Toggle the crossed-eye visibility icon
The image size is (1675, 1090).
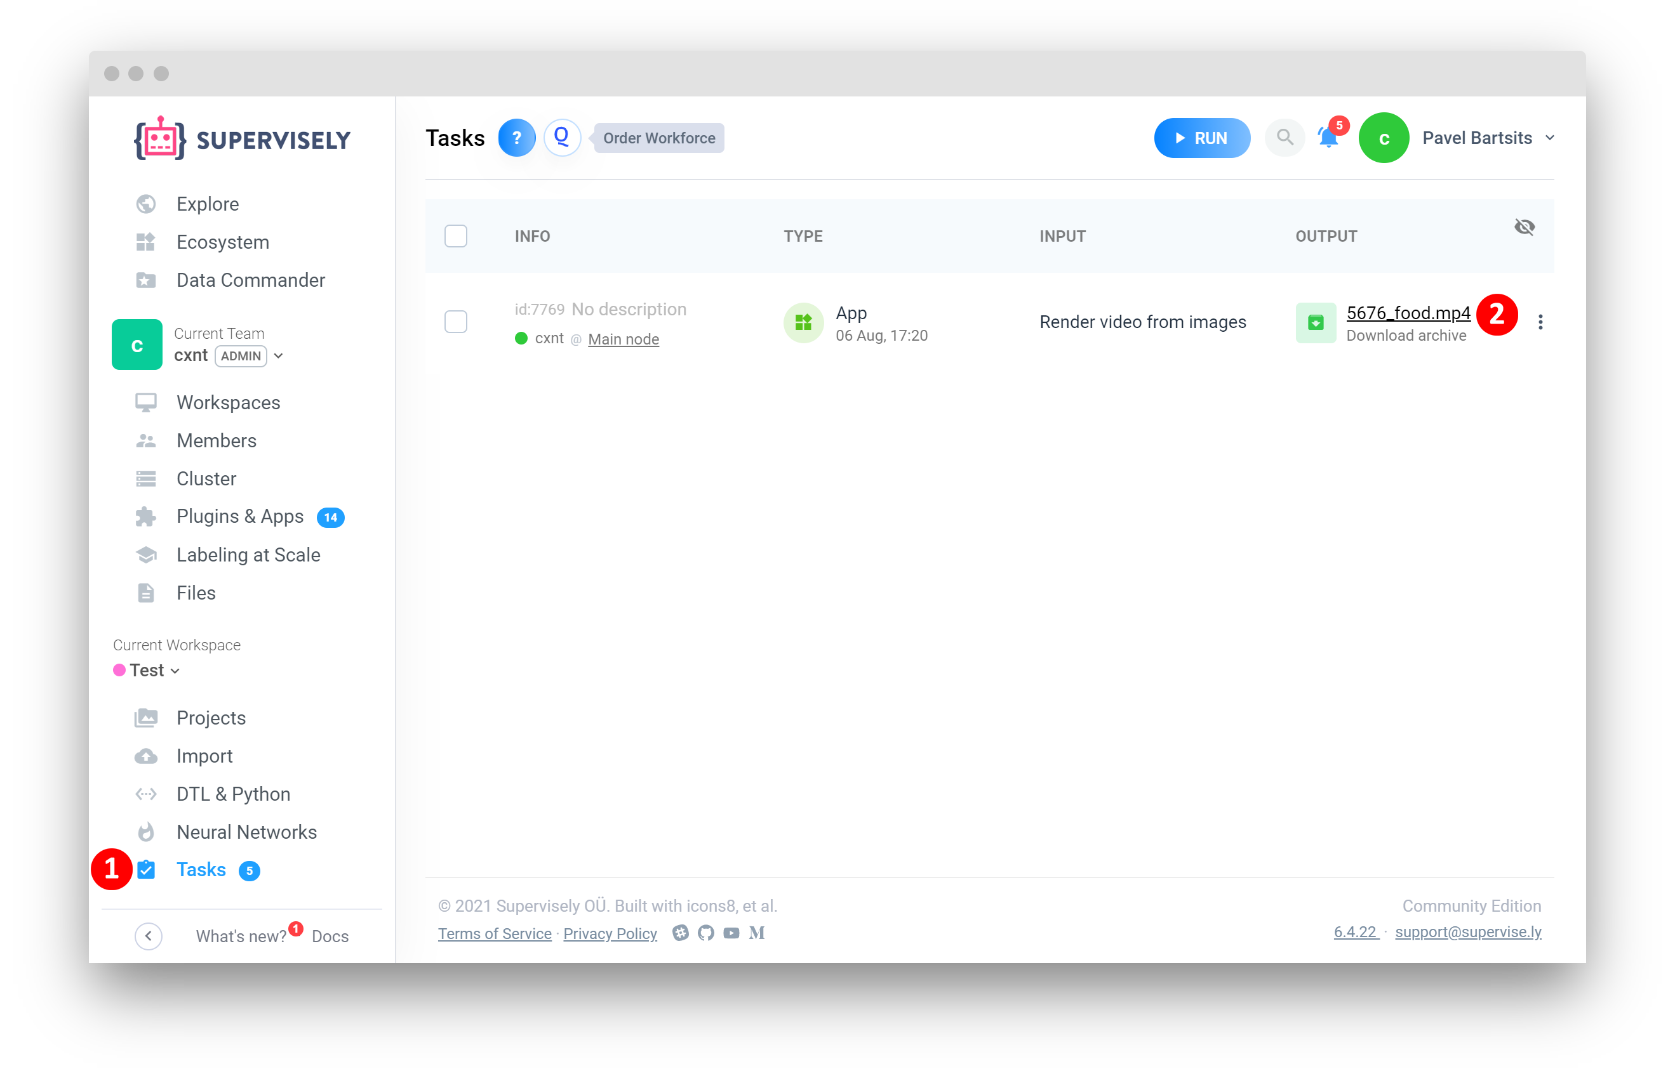tap(1524, 227)
